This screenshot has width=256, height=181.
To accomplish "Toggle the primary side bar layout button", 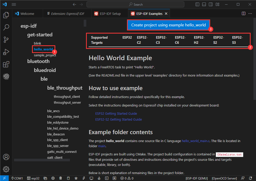I will [x=197, y=4].
